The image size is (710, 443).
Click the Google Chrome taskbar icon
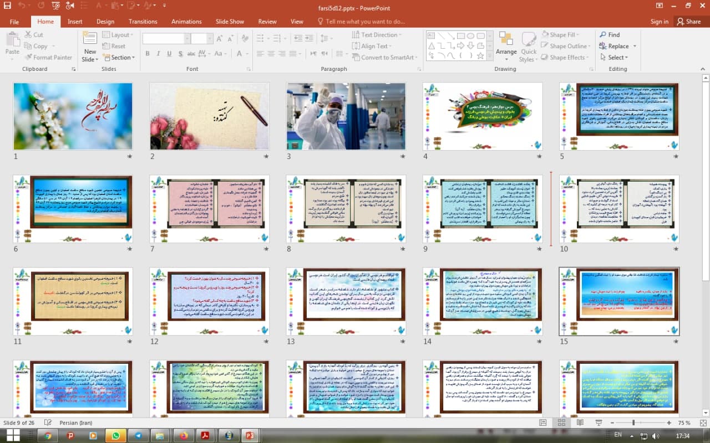(48, 436)
